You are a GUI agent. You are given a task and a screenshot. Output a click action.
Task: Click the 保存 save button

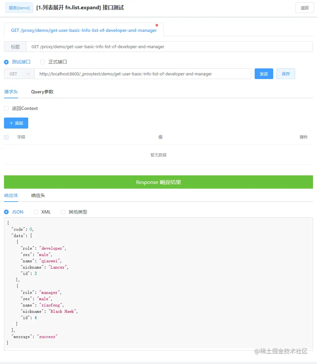tap(286, 74)
